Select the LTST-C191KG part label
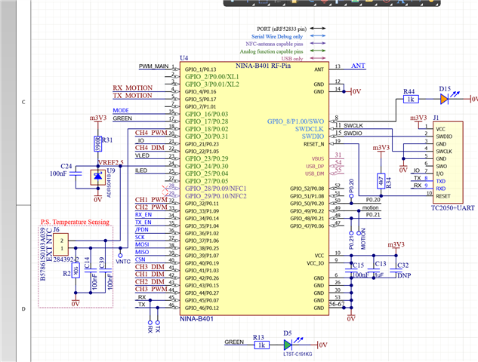This screenshot has height=362, width=478. click(298, 354)
